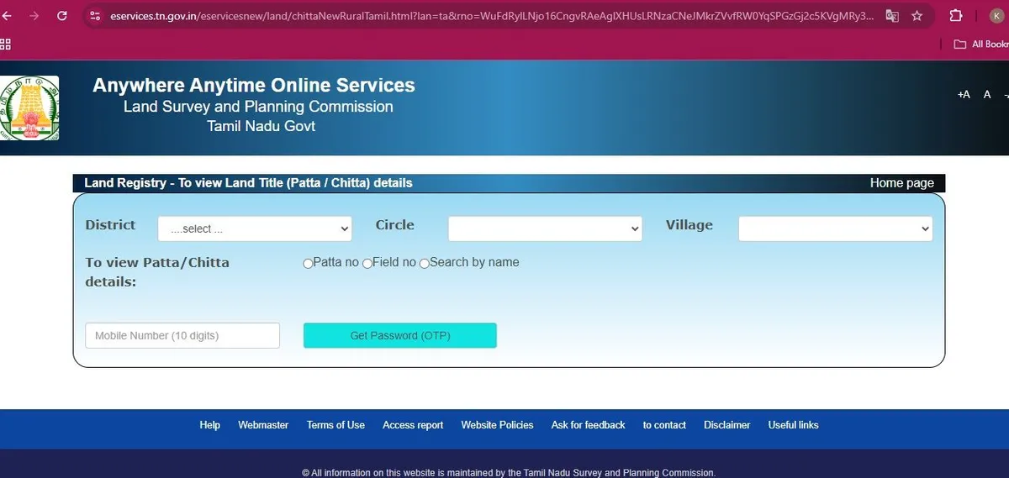The image size is (1009, 478).
Task: Open the browser extensions puzzle icon
Action: (x=956, y=16)
